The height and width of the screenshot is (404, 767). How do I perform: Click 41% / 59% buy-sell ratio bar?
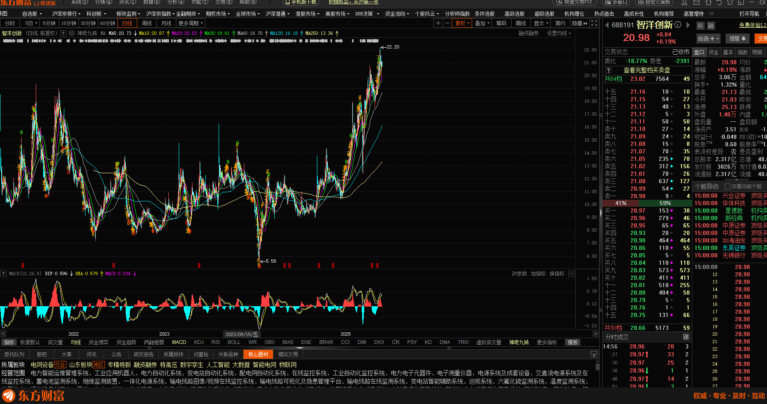pos(646,203)
